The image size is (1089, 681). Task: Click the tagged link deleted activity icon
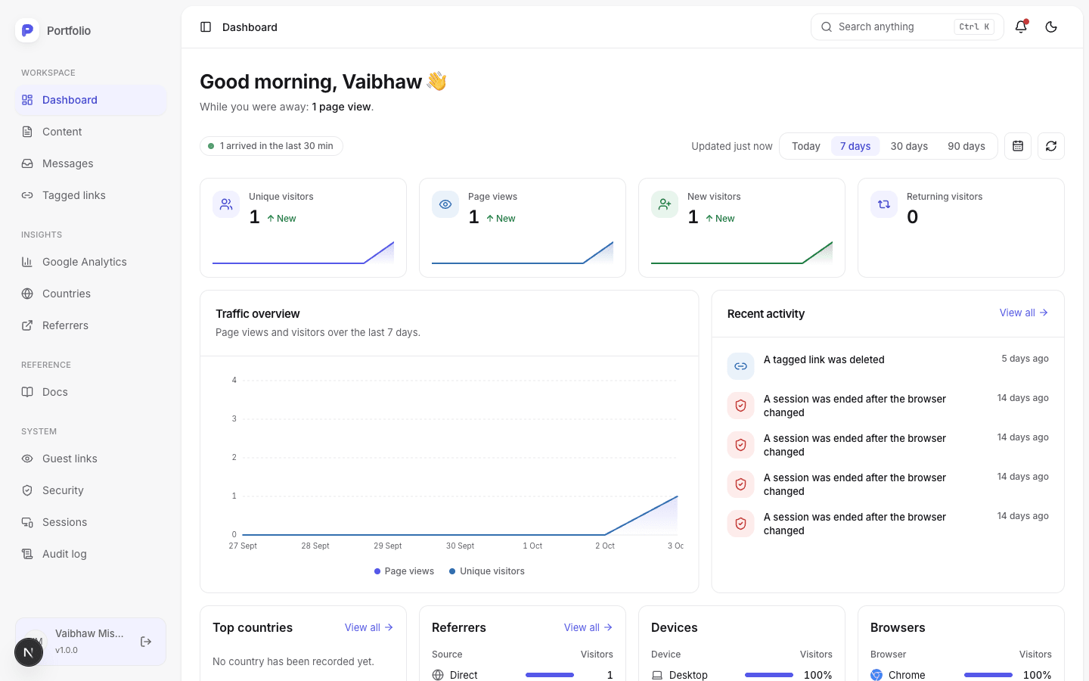(x=740, y=366)
